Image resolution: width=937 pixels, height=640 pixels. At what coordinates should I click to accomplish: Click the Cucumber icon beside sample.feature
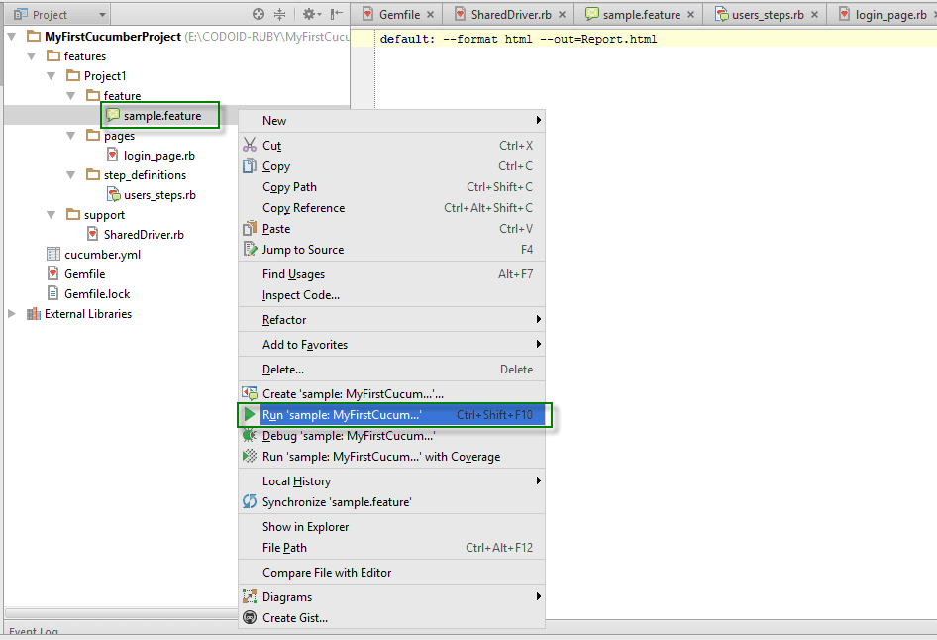click(112, 115)
